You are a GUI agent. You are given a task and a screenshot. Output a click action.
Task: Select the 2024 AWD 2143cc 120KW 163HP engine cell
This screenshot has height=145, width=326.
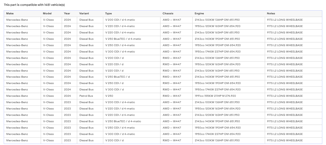tap(229, 33)
